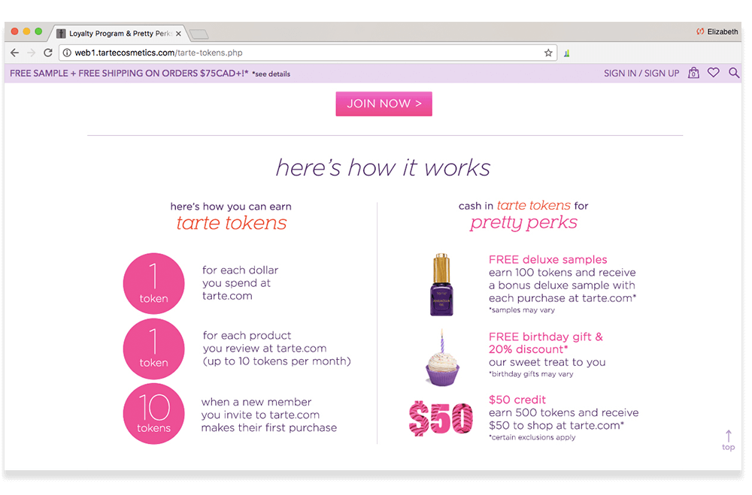The height and width of the screenshot is (495, 752).
Task: Click the purple deluxe sample bottle image
Action: pos(441,285)
